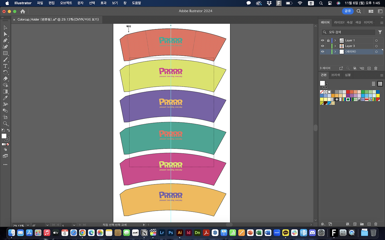Click the target circle for Layer 3
Image resolution: width=385 pixels, height=240 pixels.
[376, 46]
